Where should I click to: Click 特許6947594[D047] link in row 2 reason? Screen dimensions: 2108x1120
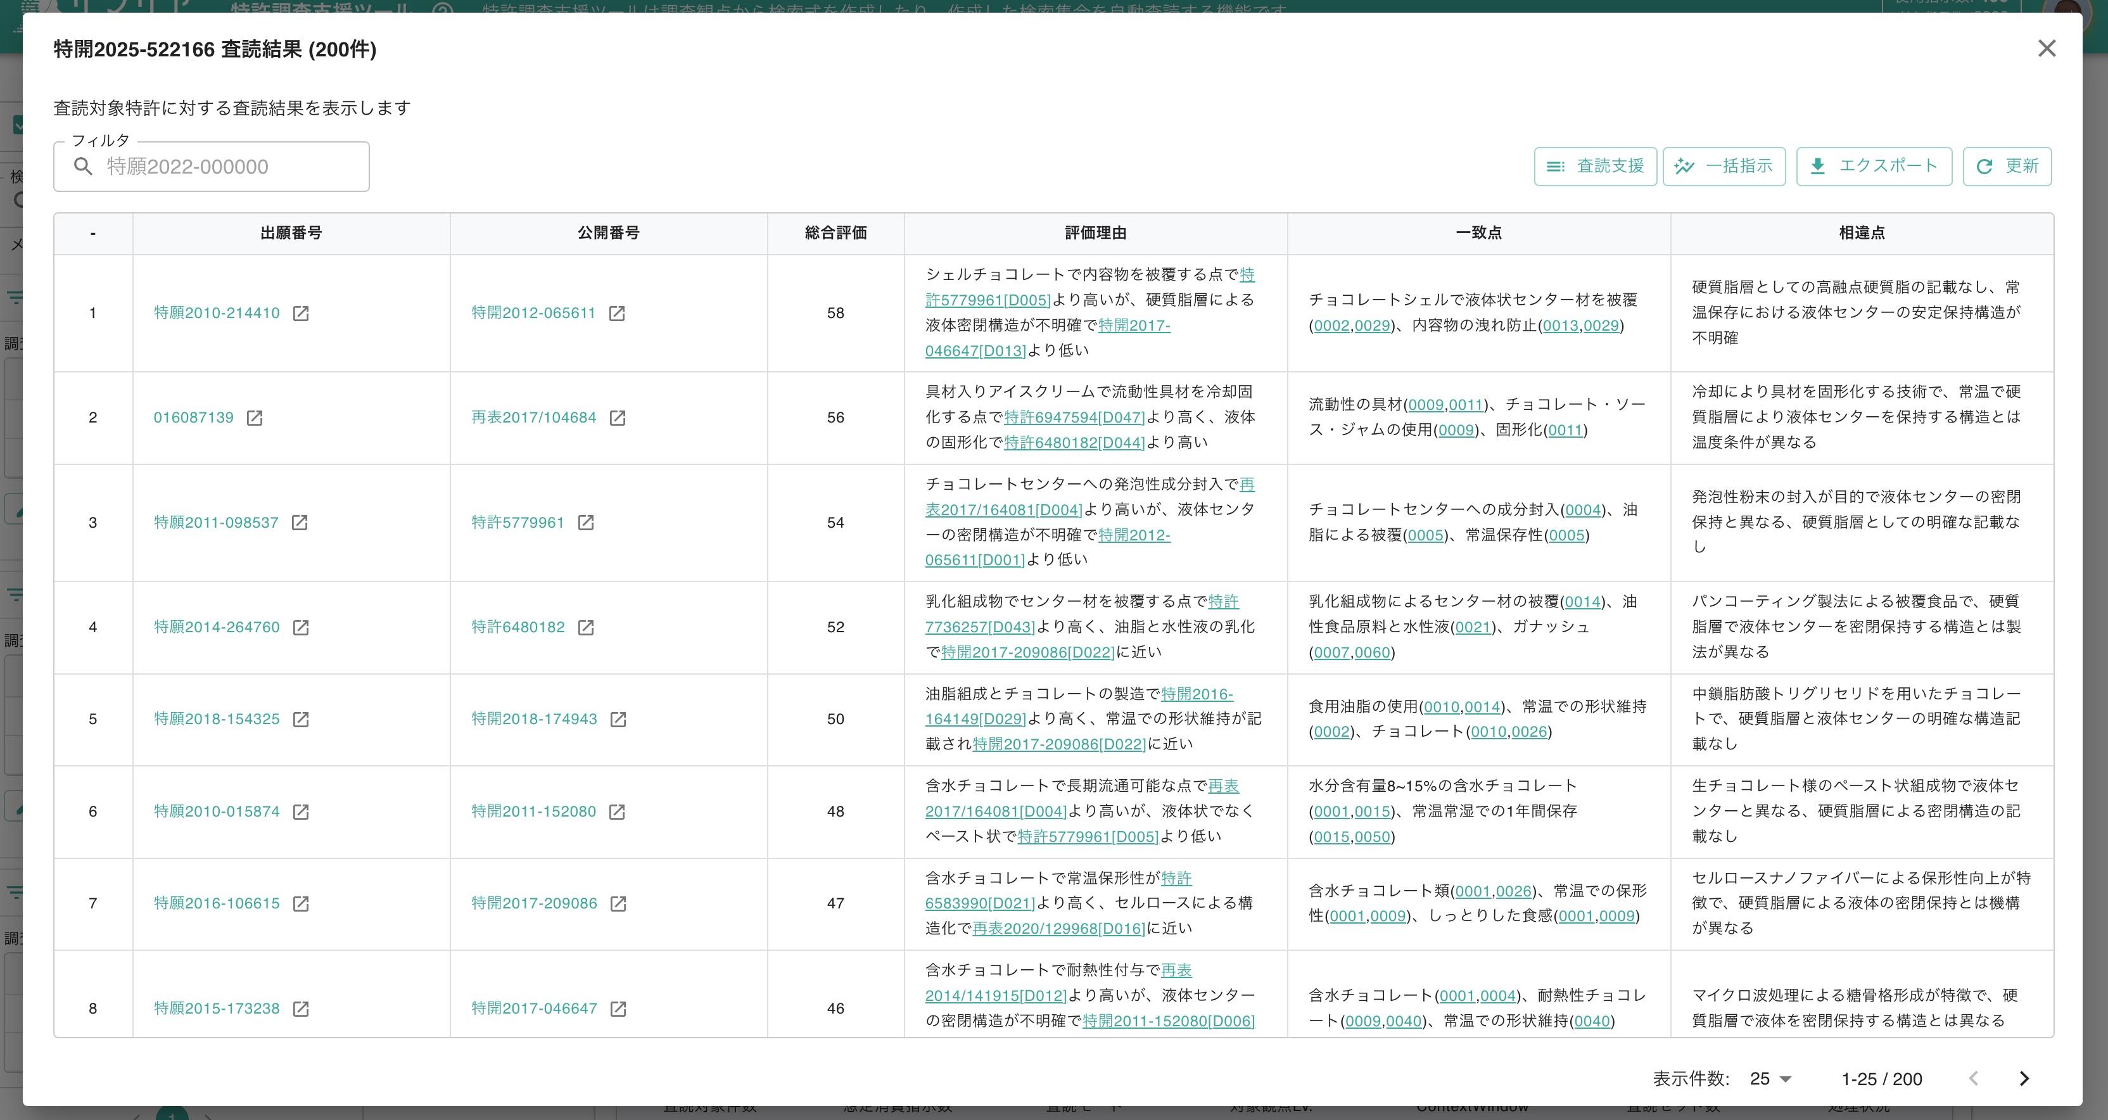(1074, 417)
